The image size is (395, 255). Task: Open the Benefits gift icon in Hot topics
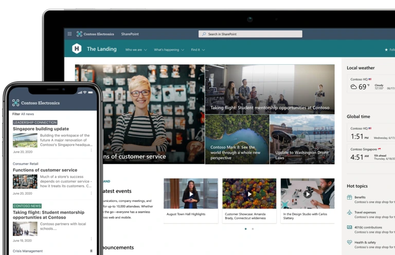click(350, 197)
